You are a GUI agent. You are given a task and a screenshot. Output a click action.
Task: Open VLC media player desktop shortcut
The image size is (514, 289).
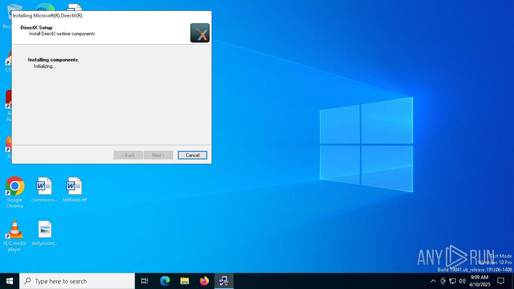[x=14, y=236]
